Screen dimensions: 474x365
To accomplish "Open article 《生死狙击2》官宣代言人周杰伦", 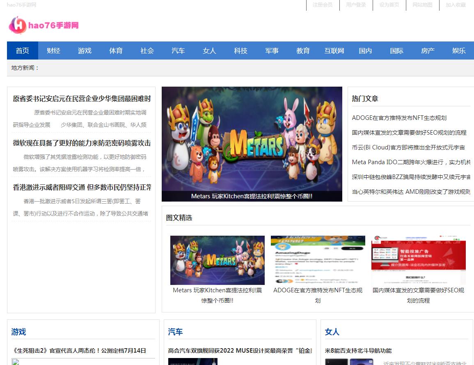I will pos(79,351).
